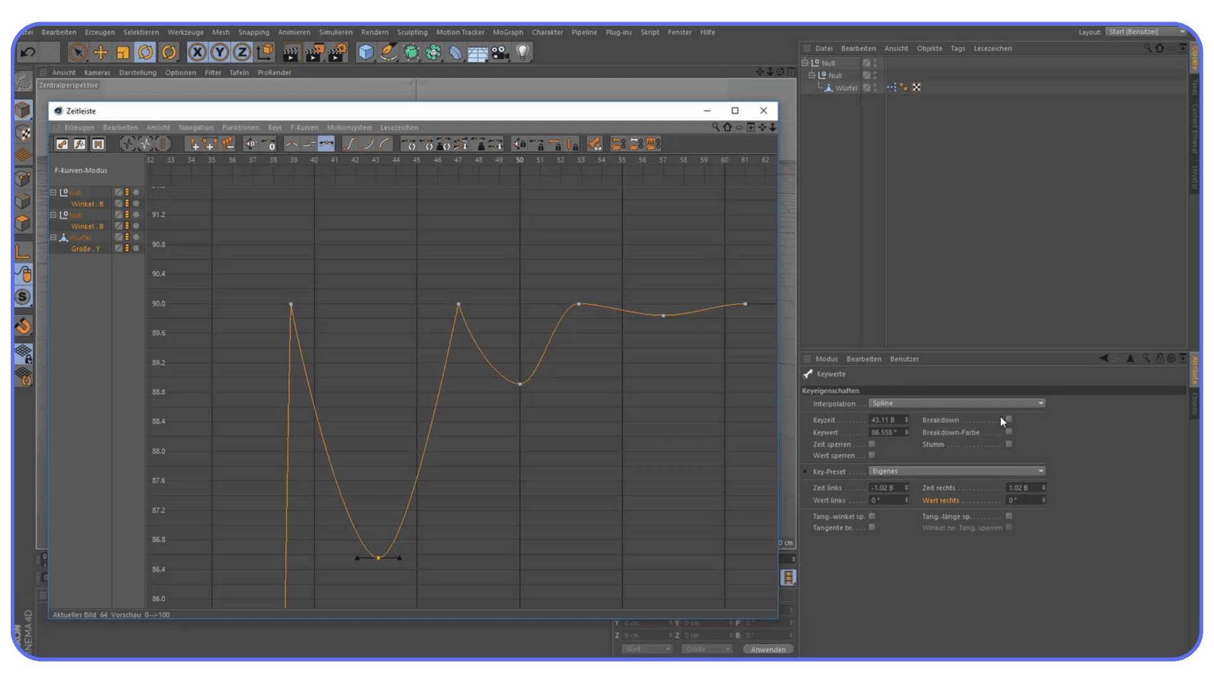Open the Motionsystem menu in the Zeitleiste
The height and width of the screenshot is (683, 1214).
point(349,127)
